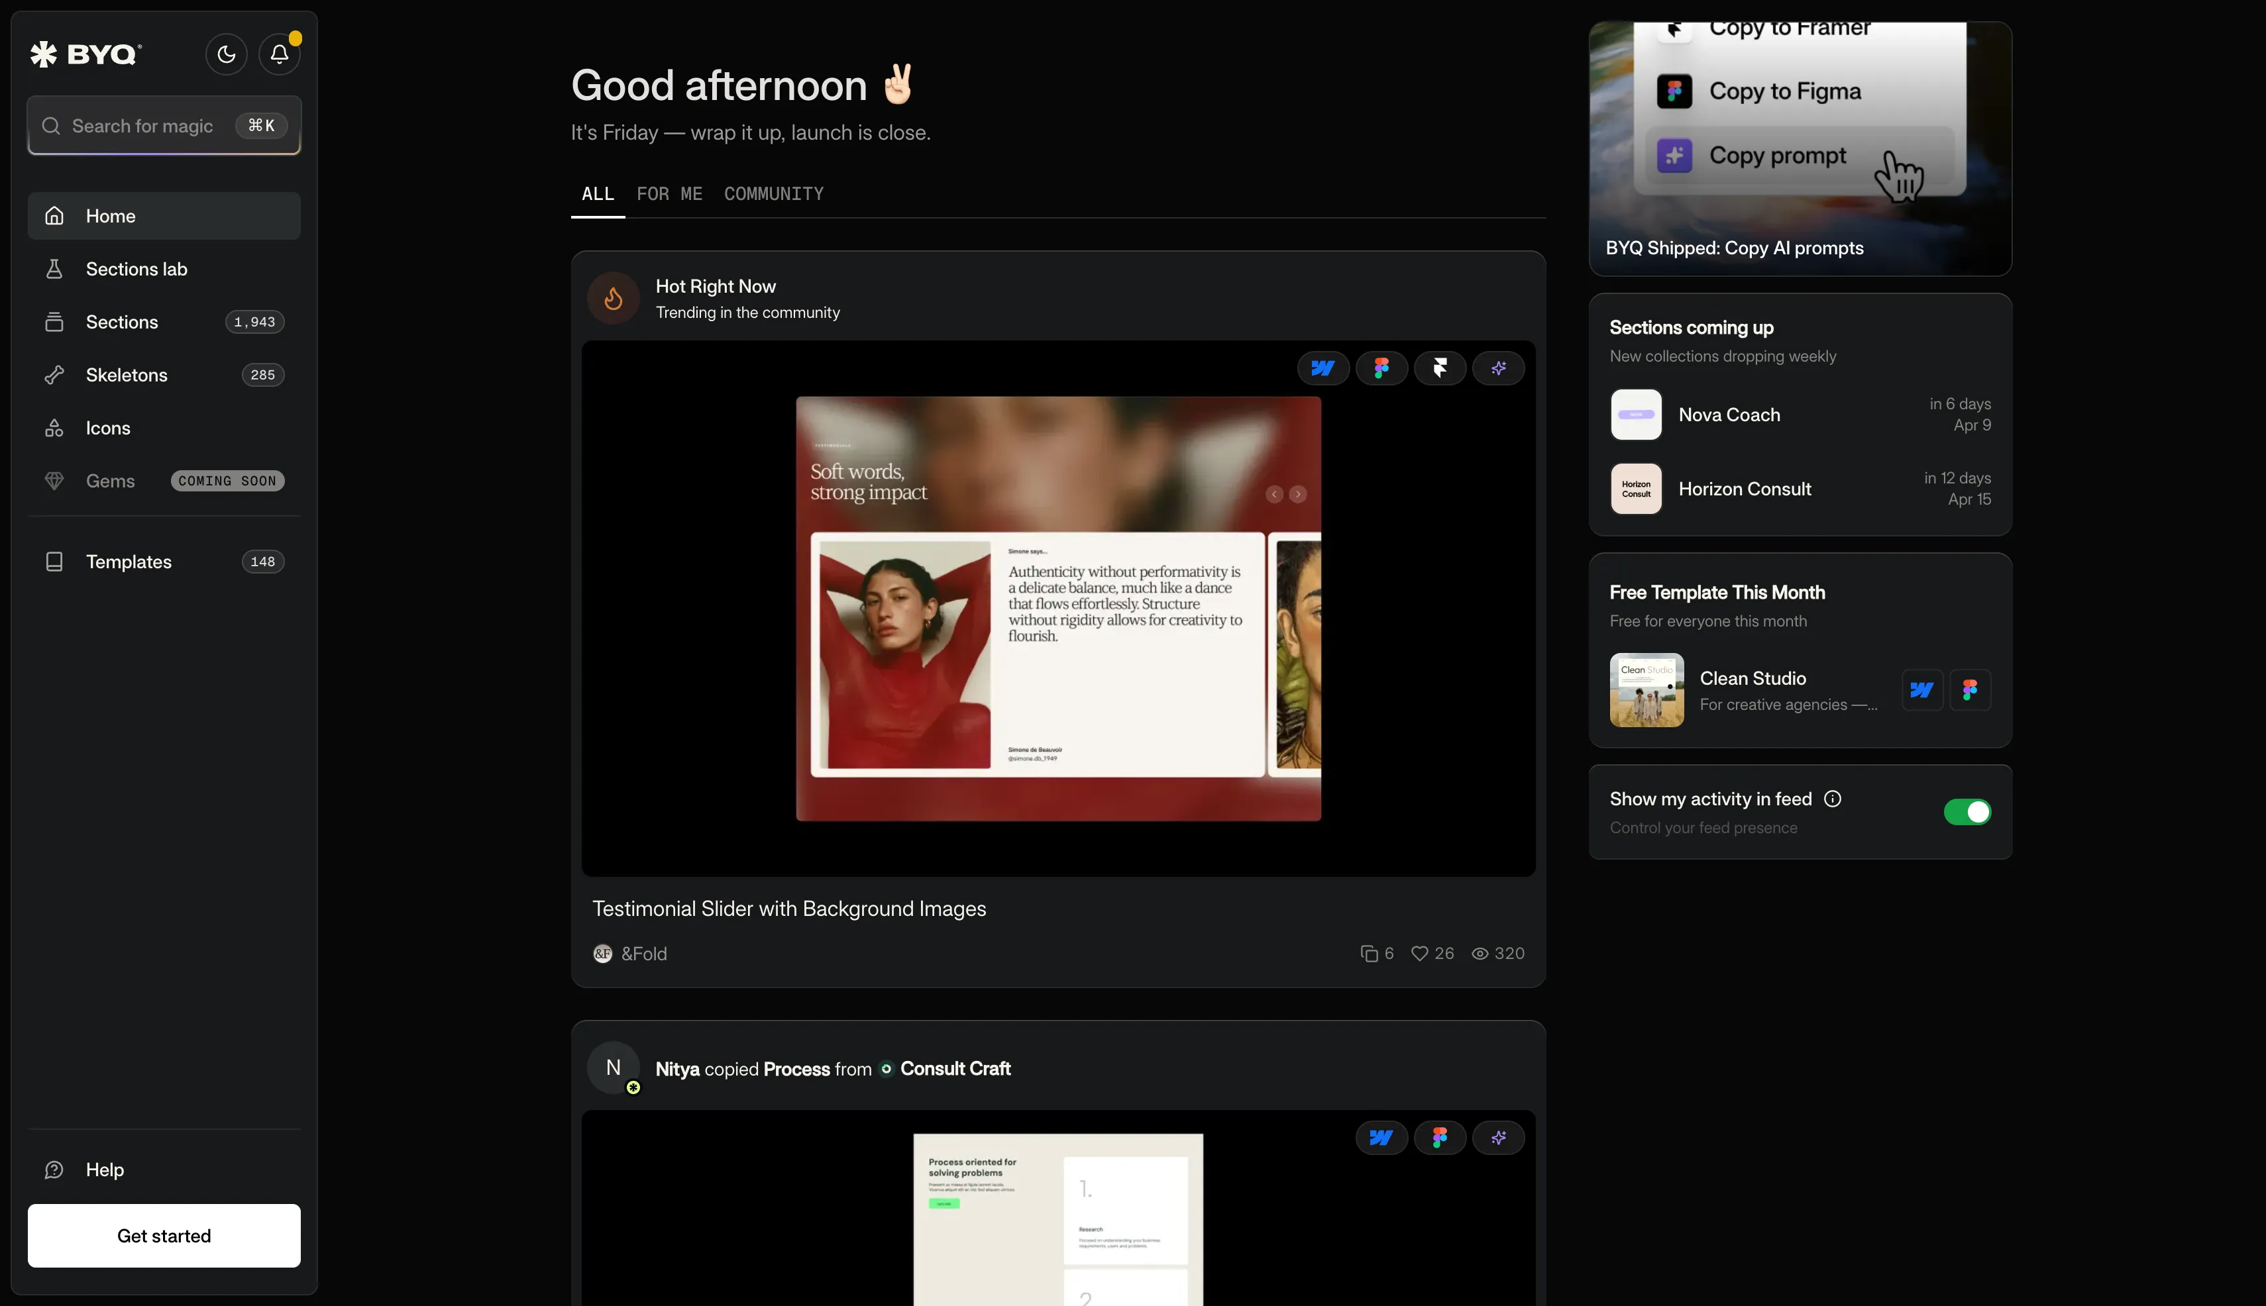Switch to COMMUNITY tab
The image size is (2266, 1306).
click(773, 194)
